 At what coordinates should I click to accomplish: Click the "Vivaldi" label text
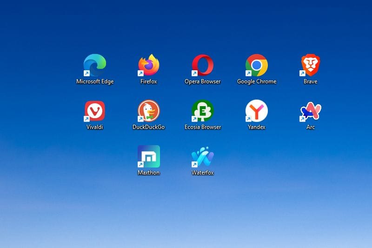pos(95,127)
